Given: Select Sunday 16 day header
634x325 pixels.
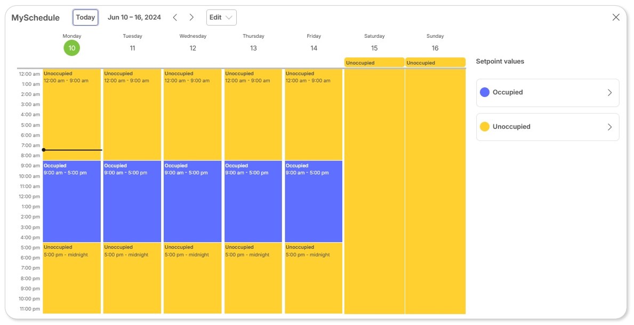Looking at the screenshot, I should point(435,44).
